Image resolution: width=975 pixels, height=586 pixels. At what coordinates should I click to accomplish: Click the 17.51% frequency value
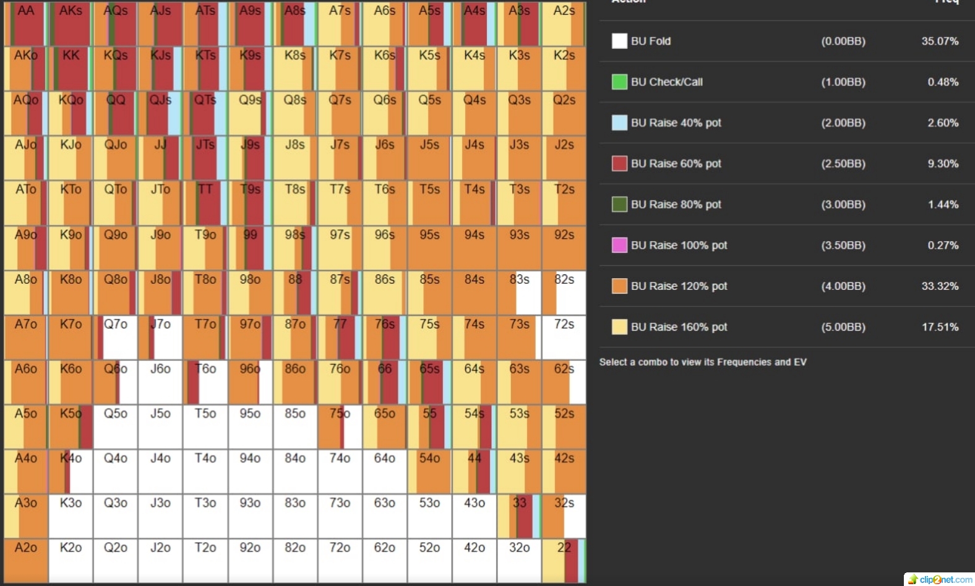pyautogui.click(x=940, y=326)
